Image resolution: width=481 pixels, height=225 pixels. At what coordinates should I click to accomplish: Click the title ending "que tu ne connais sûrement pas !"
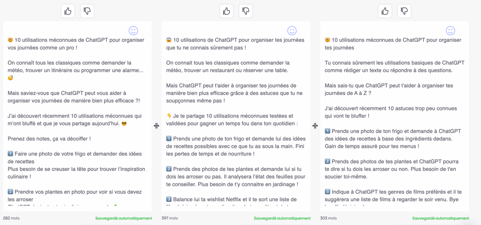(235, 44)
